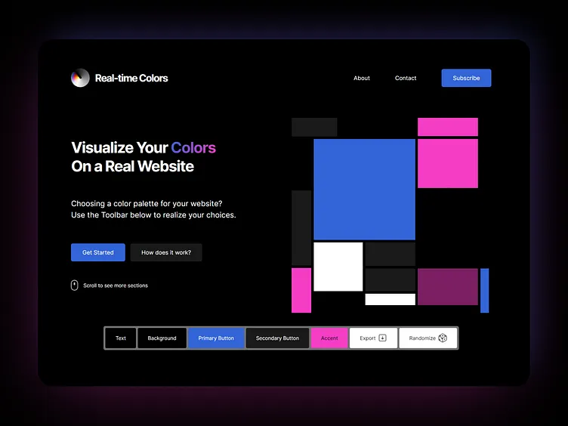This screenshot has height=426, width=568.
Task: Click the Get Started button
Action: point(97,252)
